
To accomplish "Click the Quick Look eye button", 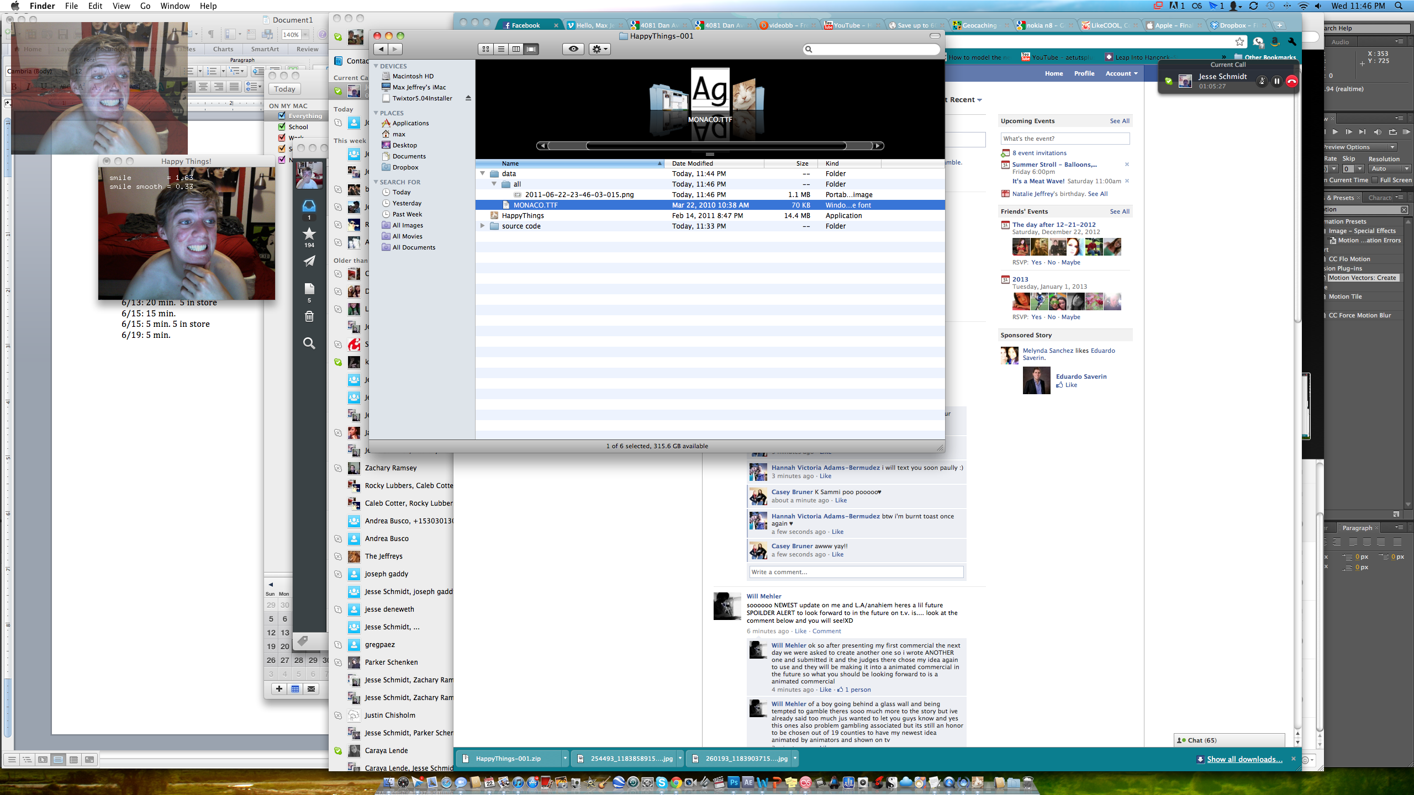I will point(573,49).
